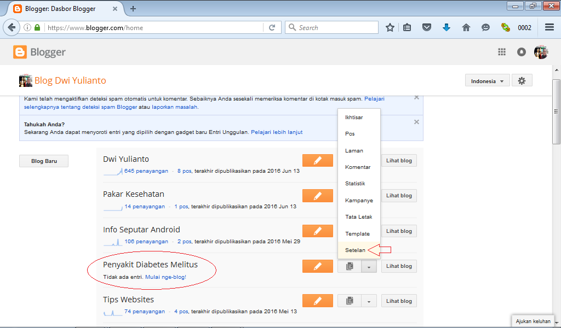Click the Pocket save icon

(x=426, y=27)
